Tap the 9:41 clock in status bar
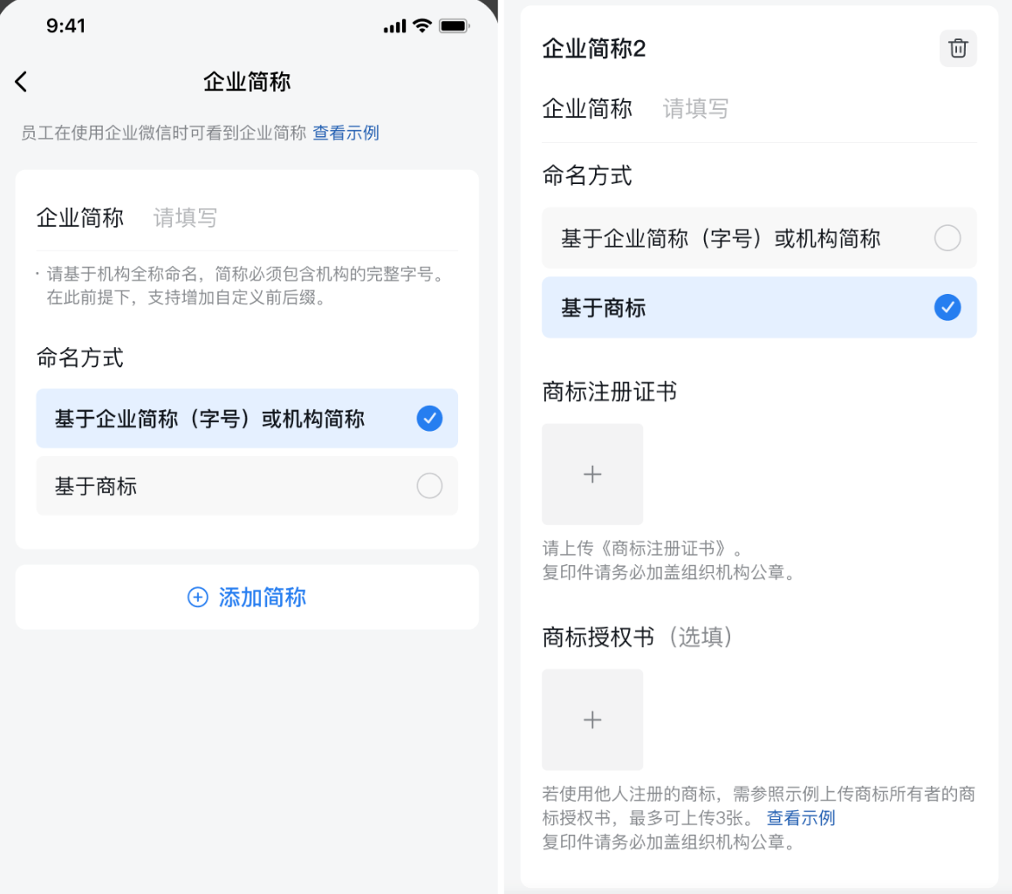 pyautogui.click(x=65, y=26)
